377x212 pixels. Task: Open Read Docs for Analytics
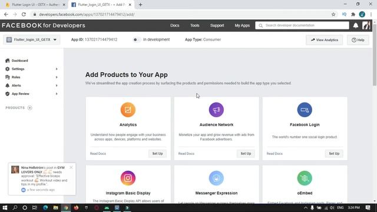(x=98, y=154)
